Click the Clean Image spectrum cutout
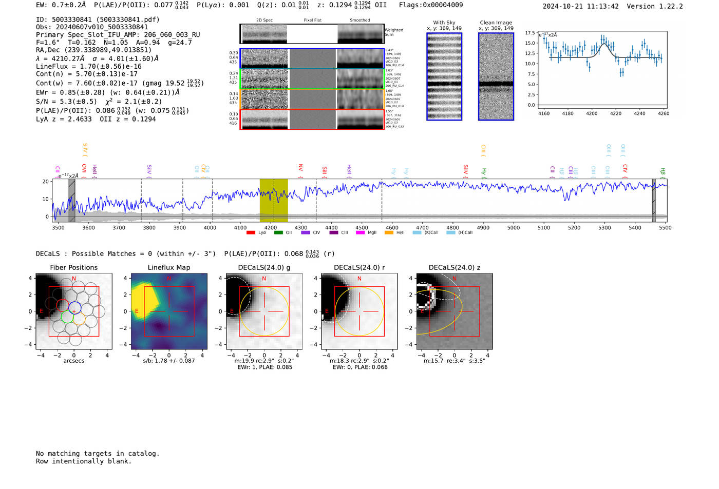Viewport: 719px width, 489px height. tap(496, 76)
